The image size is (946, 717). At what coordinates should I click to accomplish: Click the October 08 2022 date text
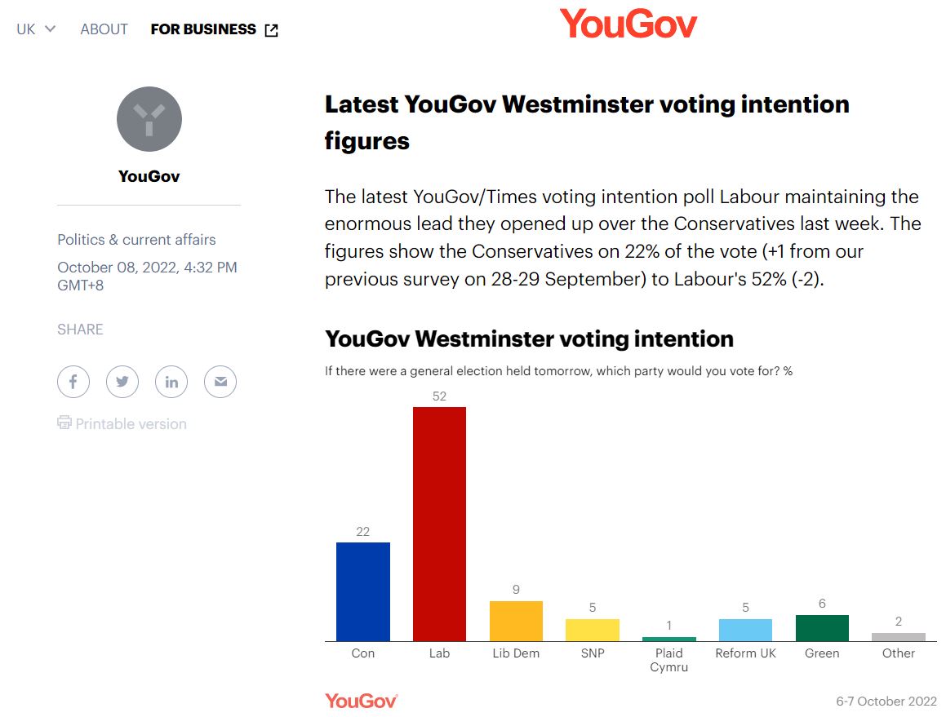(147, 268)
